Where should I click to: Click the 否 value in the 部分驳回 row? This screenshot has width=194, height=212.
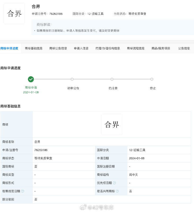[x=36, y=199]
